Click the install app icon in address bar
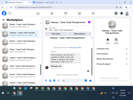Viewport: 133px width, 100px height. pyautogui.click(x=117, y=7)
